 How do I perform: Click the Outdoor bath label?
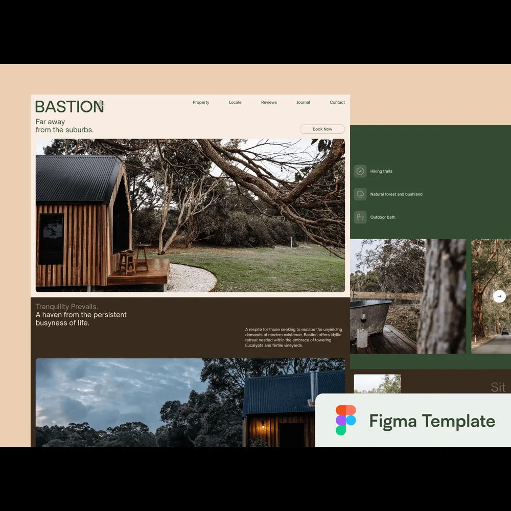coord(383,217)
